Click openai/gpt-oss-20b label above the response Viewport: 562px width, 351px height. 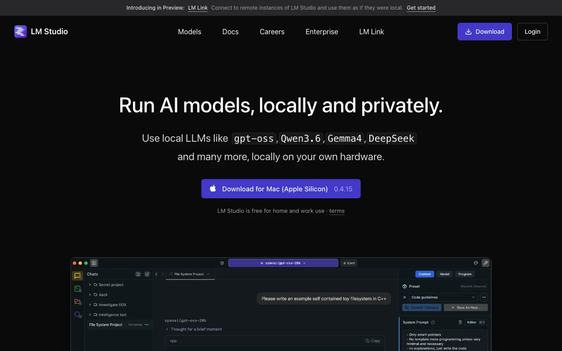click(185, 320)
